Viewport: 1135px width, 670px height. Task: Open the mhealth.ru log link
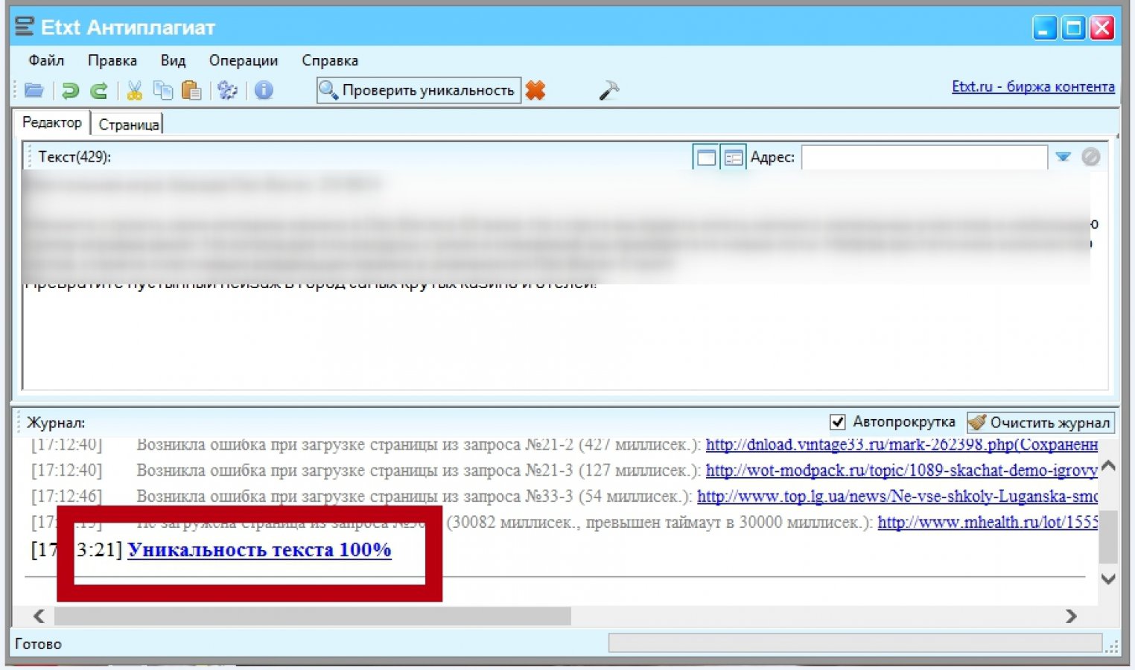pos(988,523)
